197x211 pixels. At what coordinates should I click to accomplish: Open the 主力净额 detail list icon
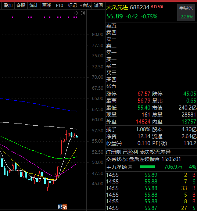(130, 167)
